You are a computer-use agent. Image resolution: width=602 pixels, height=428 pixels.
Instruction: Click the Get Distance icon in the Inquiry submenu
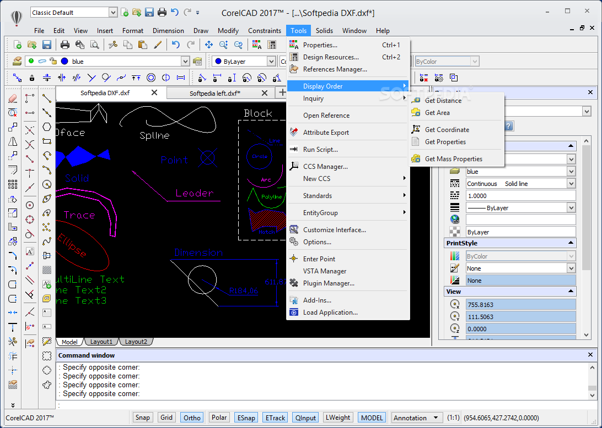tap(416, 100)
